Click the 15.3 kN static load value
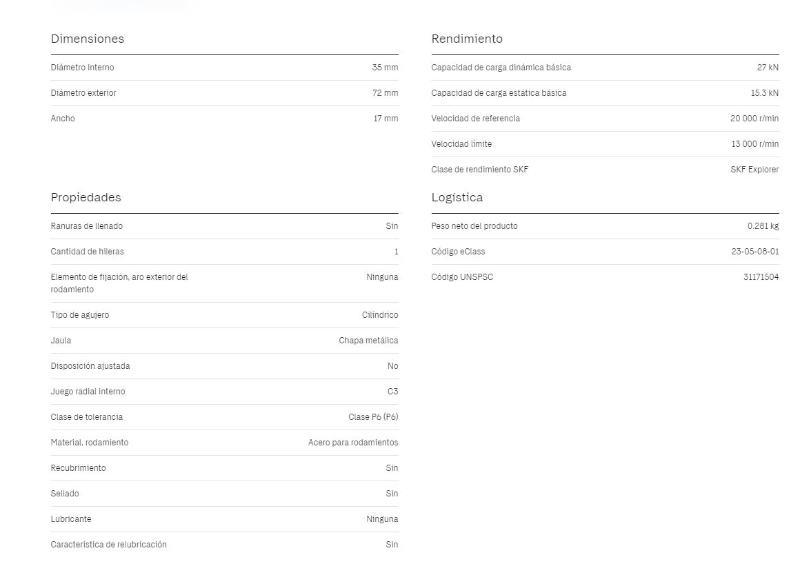Image resolution: width=800 pixels, height=575 pixels. [x=764, y=93]
